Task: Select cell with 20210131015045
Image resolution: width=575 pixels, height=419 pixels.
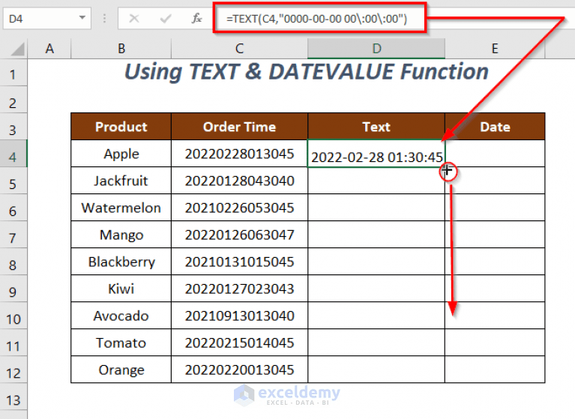Action: (239, 262)
